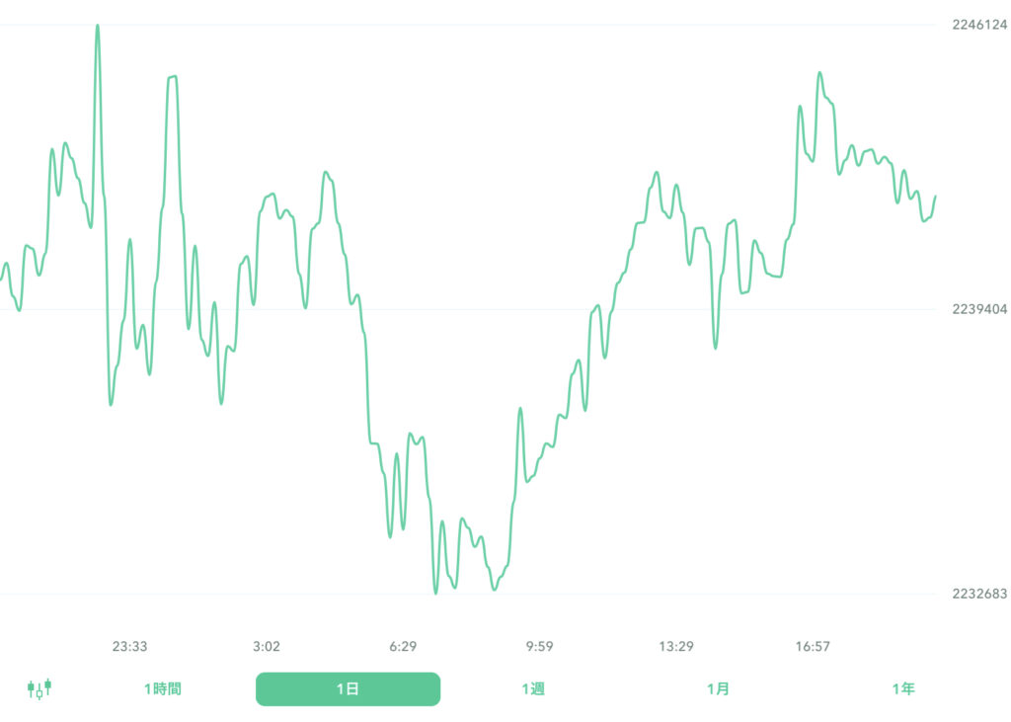The width and height of the screenshot is (1011, 722).
Task: Click the 16:57 time axis label
Action: point(813,647)
